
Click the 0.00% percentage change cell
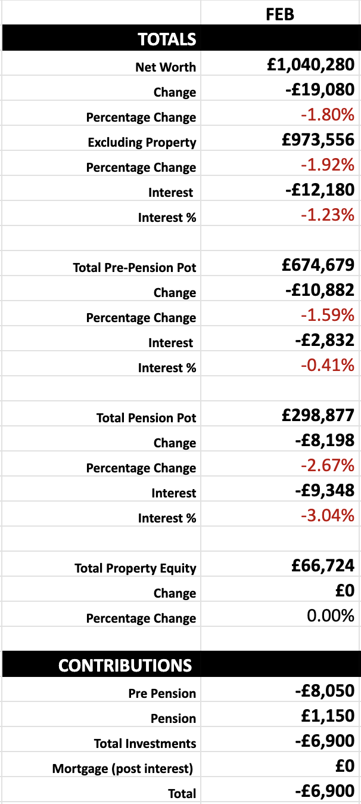point(280,615)
